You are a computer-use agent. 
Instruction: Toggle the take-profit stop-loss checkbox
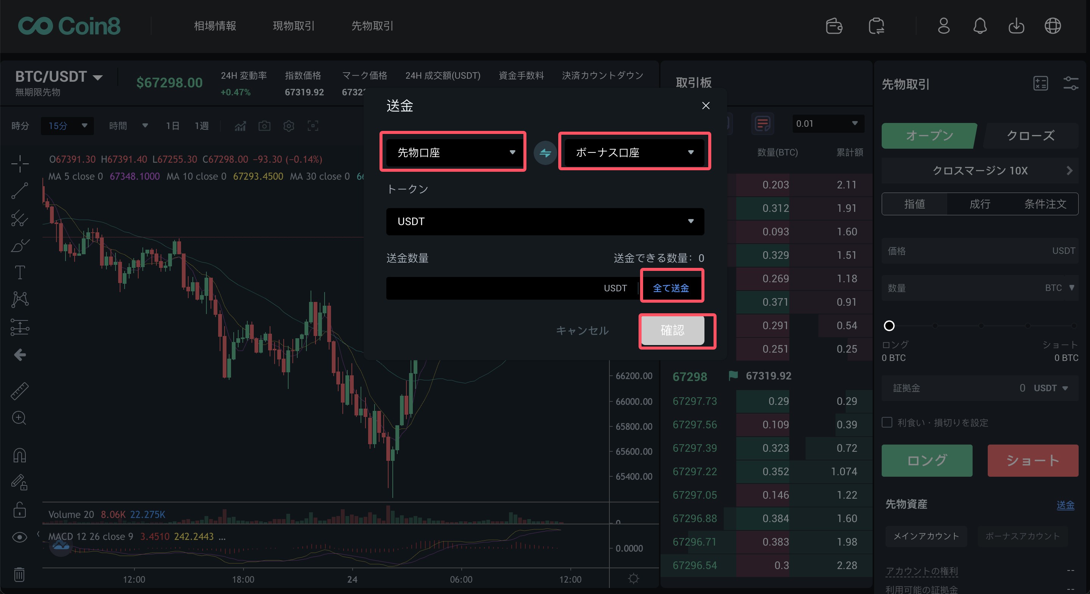[x=887, y=422]
